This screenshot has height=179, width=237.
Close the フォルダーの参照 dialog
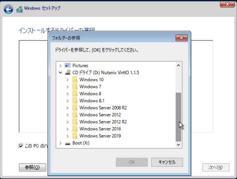point(182,38)
